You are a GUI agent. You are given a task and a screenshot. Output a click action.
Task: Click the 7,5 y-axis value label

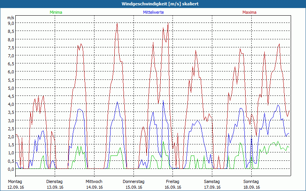pyautogui.click(x=10, y=47)
